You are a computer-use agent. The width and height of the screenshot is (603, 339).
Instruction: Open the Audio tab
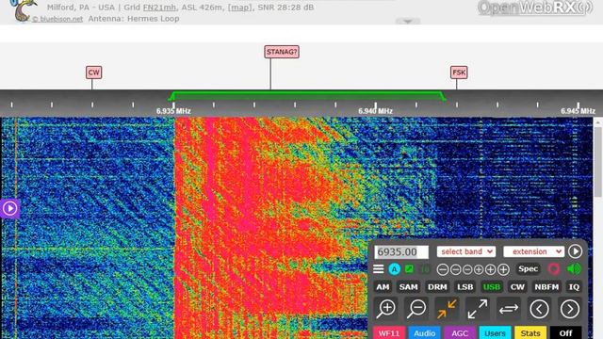coord(424,332)
